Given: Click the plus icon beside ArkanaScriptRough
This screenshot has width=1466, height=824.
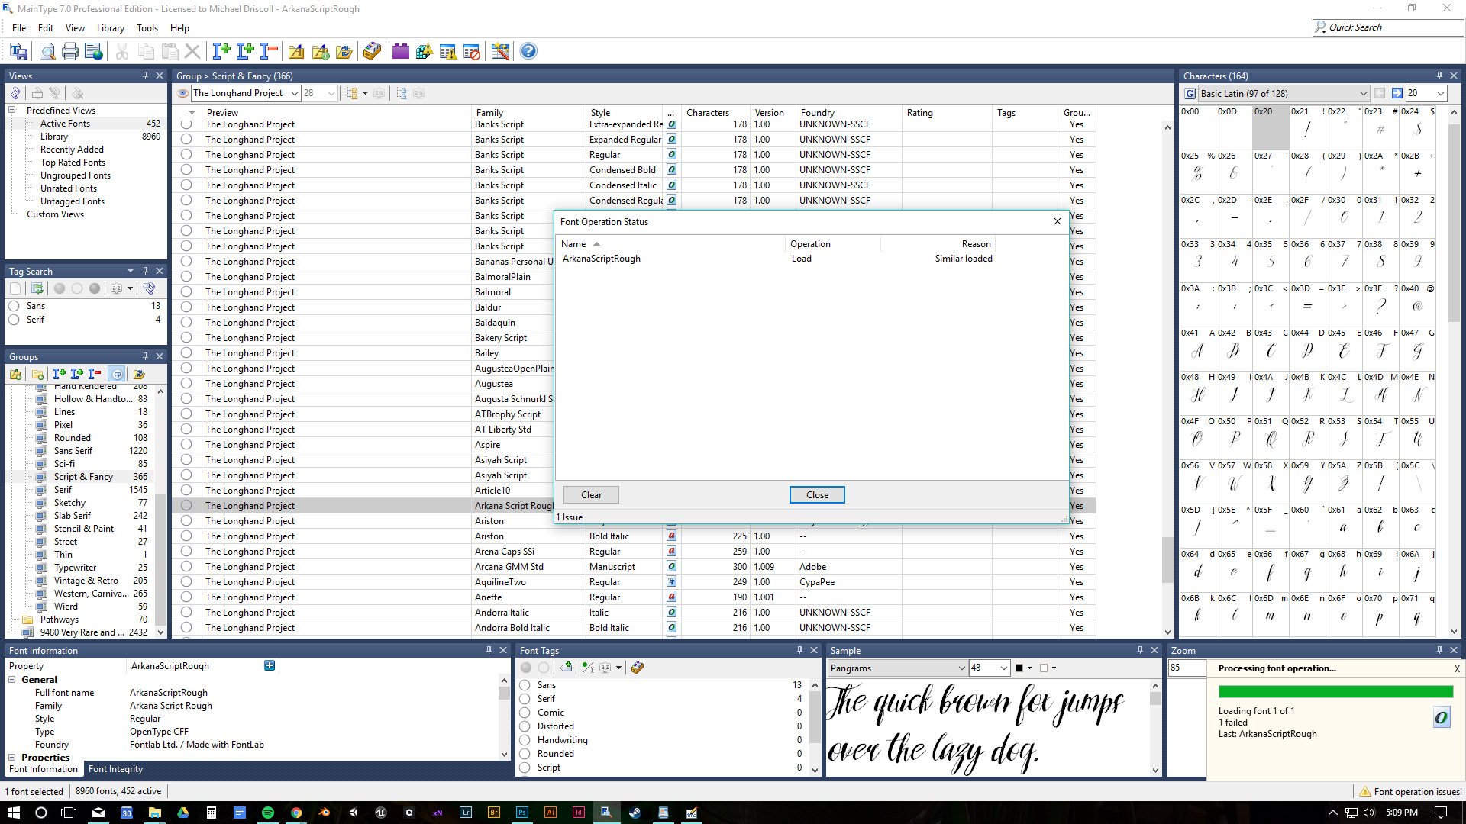Looking at the screenshot, I should 270,665.
